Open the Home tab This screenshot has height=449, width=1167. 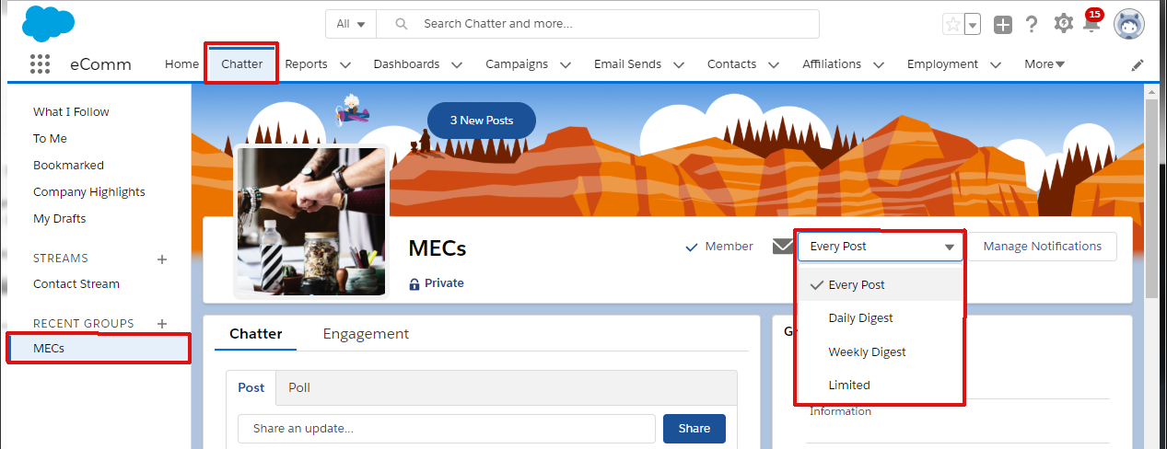pos(181,64)
